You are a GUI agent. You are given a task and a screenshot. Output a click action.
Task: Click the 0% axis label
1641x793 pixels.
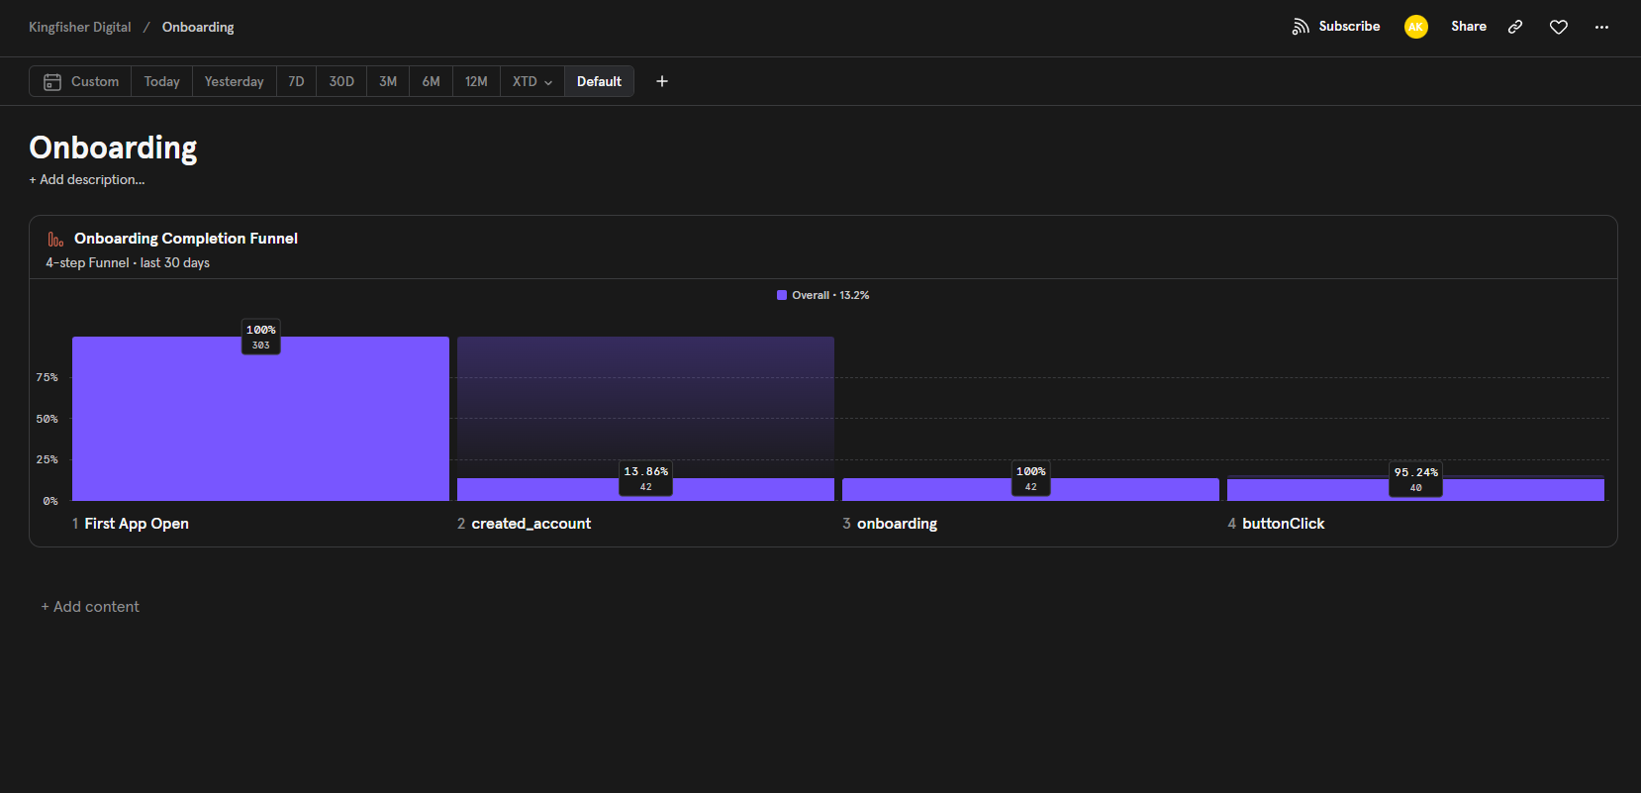click(x=50, y=501)
